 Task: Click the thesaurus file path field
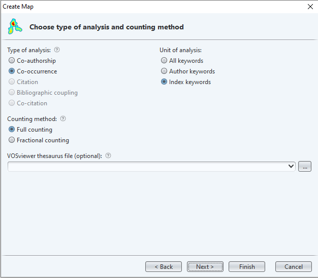click(x=147, y=166)
